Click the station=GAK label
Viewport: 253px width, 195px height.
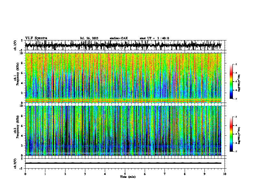[x=119, y=38]
